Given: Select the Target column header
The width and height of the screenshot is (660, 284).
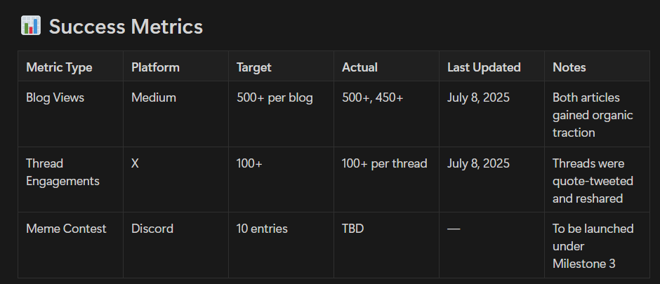Looking at the screenshot, I should click(x=281, y=66).
